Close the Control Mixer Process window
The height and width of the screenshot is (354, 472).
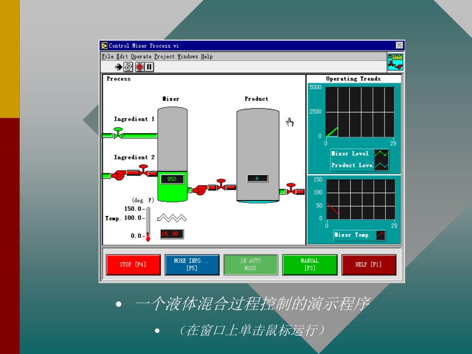[x=399, y=46]
